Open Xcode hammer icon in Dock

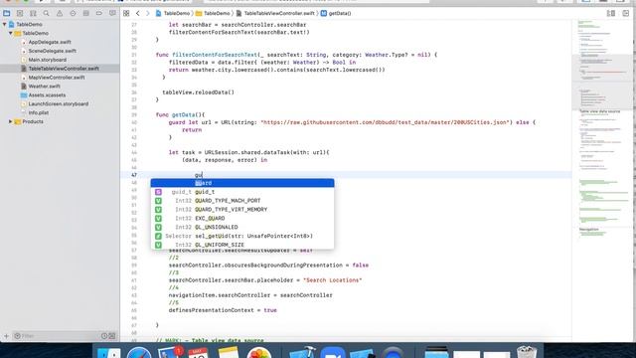pos(302,352)
